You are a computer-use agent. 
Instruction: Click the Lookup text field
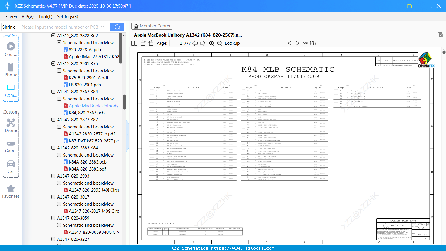264,43
